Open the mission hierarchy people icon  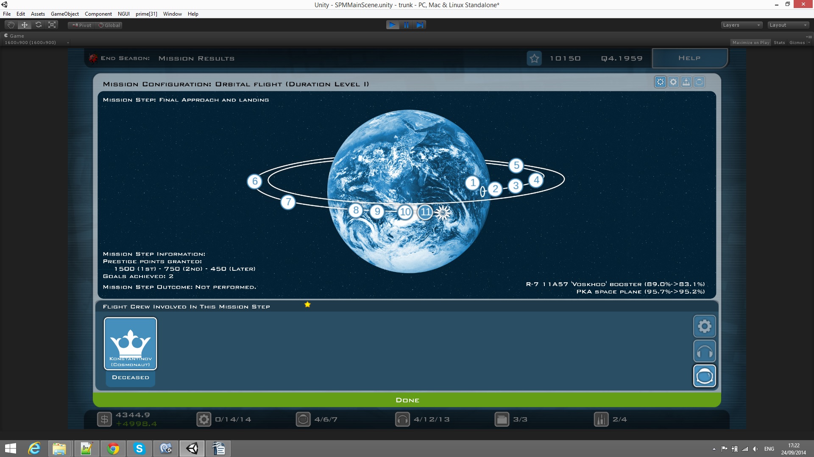[686, 82]
